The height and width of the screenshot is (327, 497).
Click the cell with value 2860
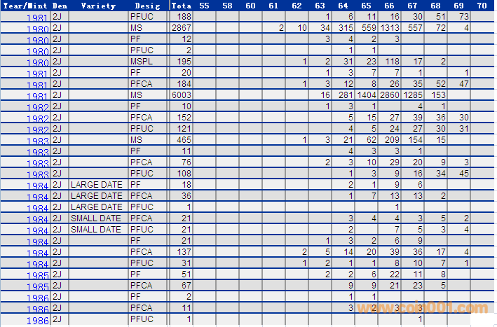click(x=389, y=94)
